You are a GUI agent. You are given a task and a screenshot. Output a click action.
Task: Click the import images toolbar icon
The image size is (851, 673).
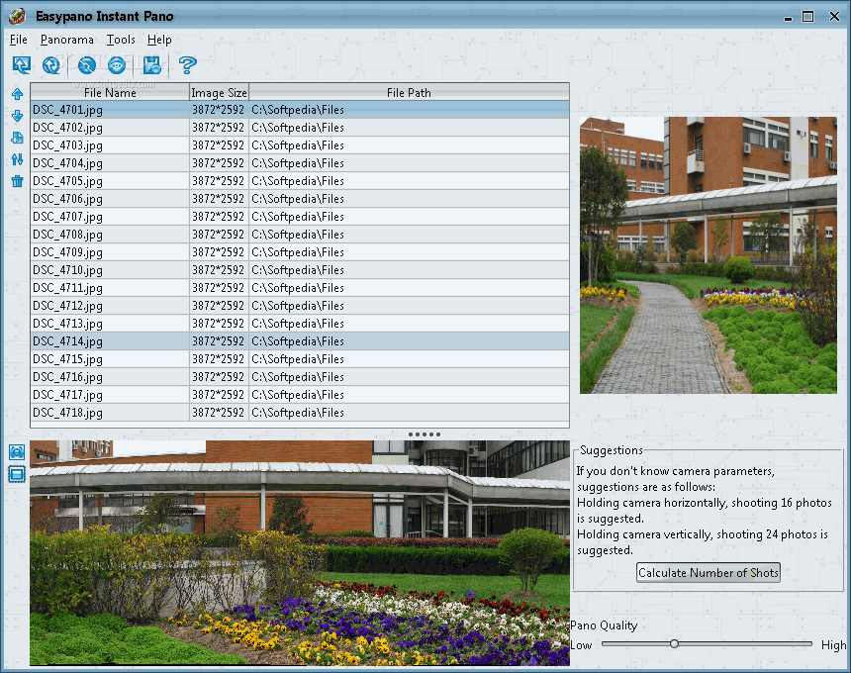coord(22,65)
